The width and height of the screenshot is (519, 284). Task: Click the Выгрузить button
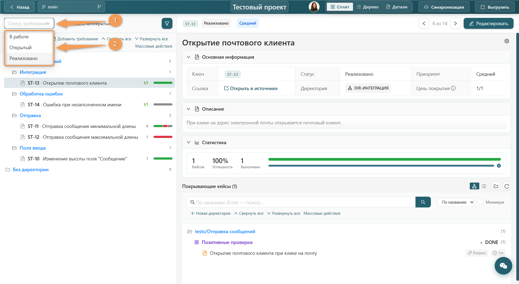[x=495, y=7]
